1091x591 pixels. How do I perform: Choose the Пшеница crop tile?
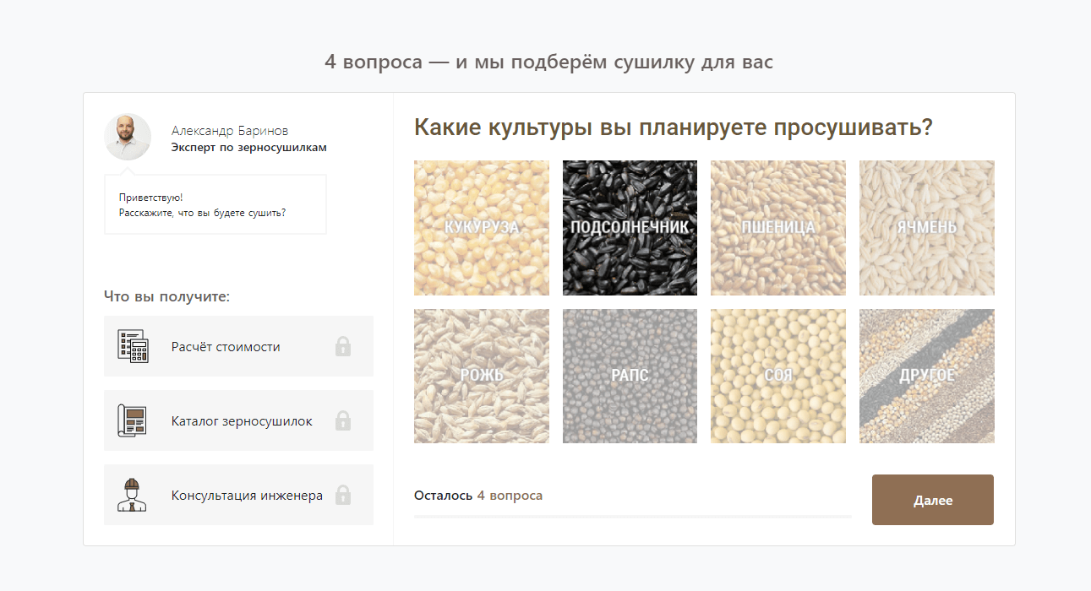[x=778, y=228]
